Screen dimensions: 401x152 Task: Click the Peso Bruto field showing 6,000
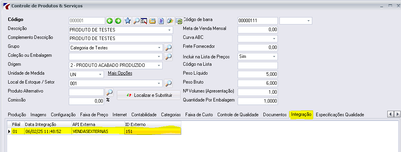point(258,83)
